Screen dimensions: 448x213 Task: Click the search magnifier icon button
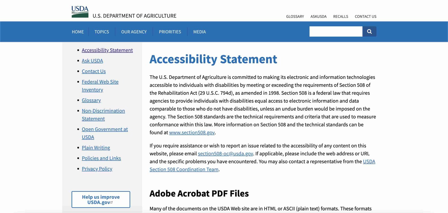(369, 32)
